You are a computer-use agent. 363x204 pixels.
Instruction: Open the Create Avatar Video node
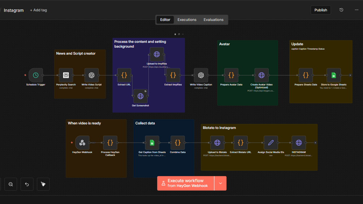coord(262,75)
